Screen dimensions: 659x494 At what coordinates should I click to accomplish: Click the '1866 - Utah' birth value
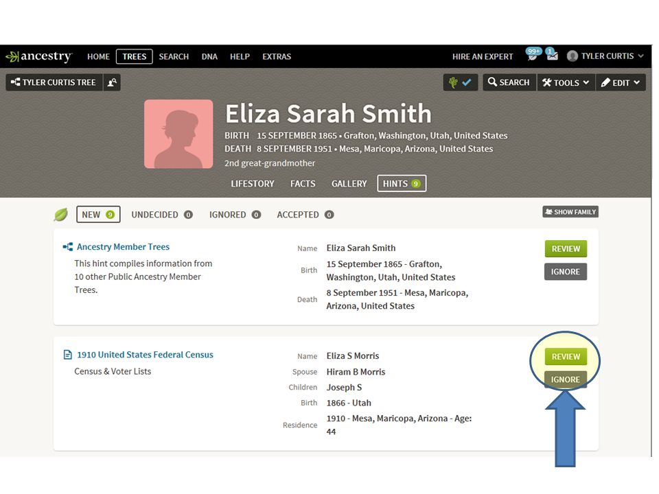(x=349, y=403)
